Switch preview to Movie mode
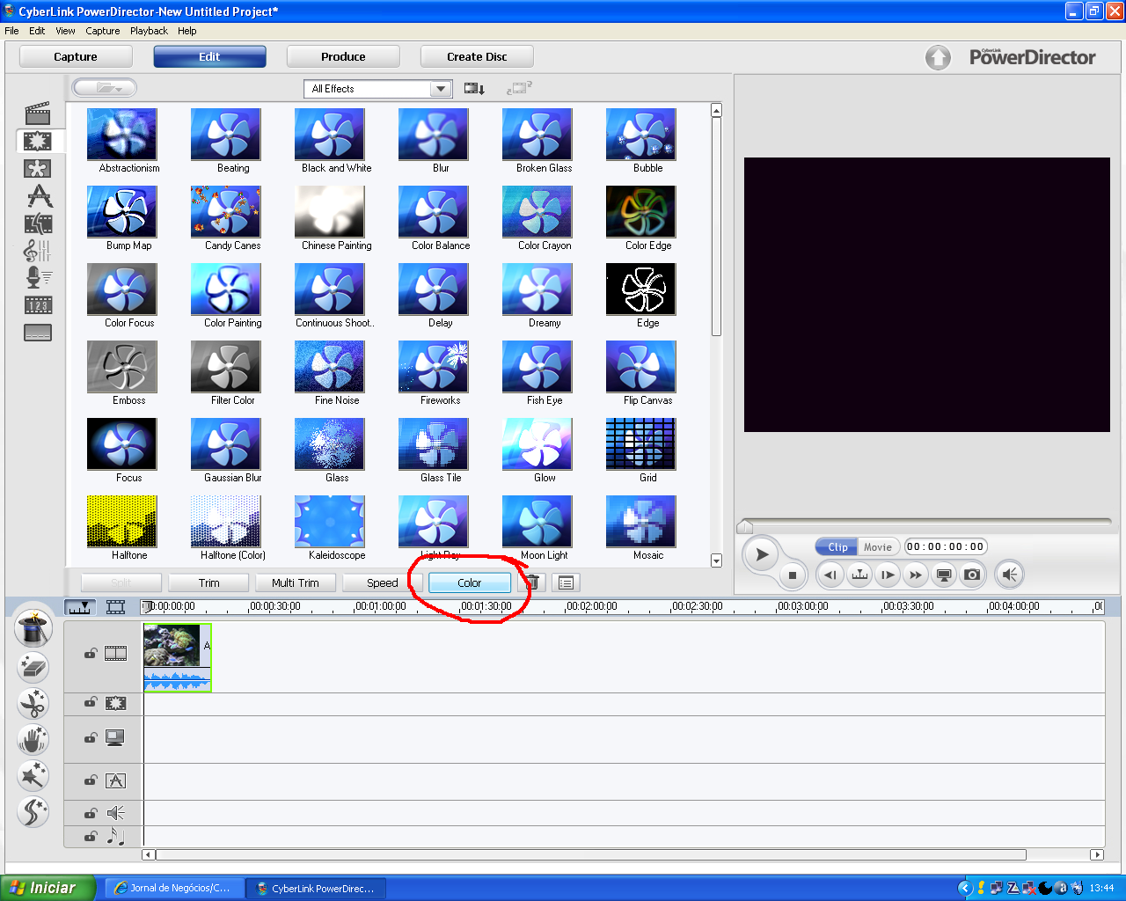Viewport: 1126px width, 901px height. pyautogui.click(x=878, y=546)
